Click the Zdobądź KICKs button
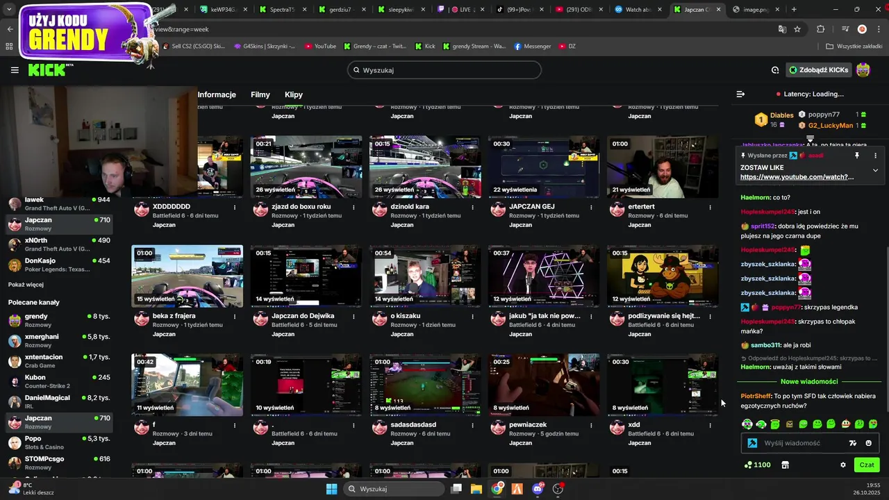 pyautogui.click(x=819, y=70)
